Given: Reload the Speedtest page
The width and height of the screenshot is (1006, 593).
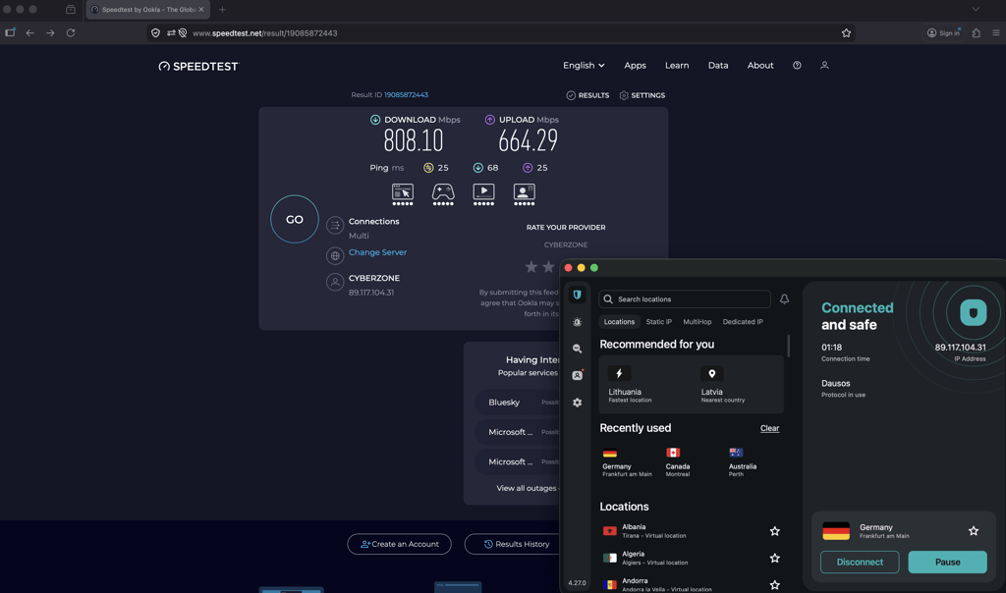Looking at the screenshot, I should [x=71, y=32].
